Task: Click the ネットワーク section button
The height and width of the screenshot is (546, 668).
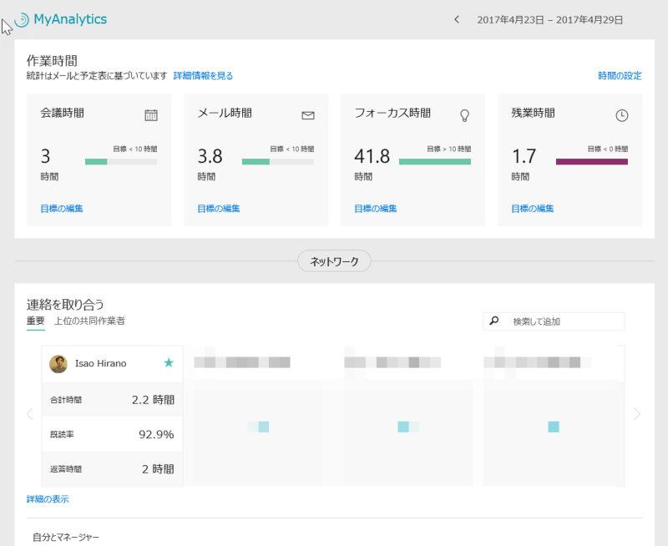Action: [x=334, y=261]
